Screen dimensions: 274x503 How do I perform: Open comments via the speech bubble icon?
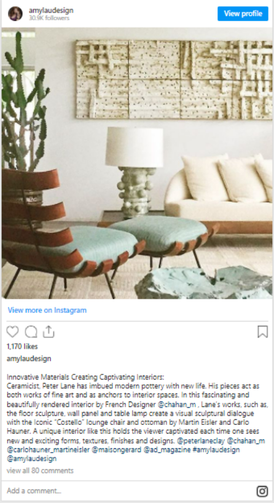tap(31, 331)
